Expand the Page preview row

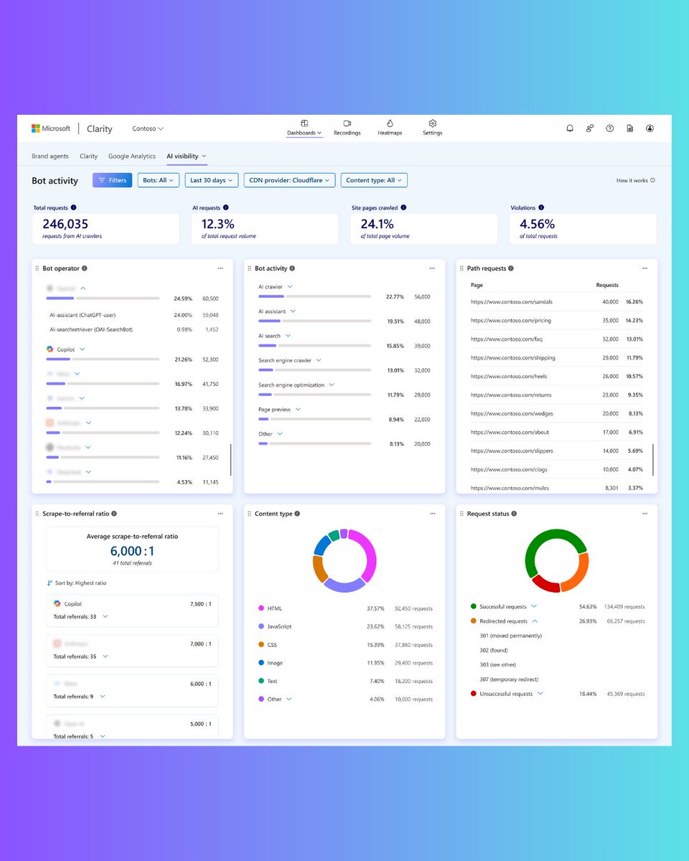[298, 410]
